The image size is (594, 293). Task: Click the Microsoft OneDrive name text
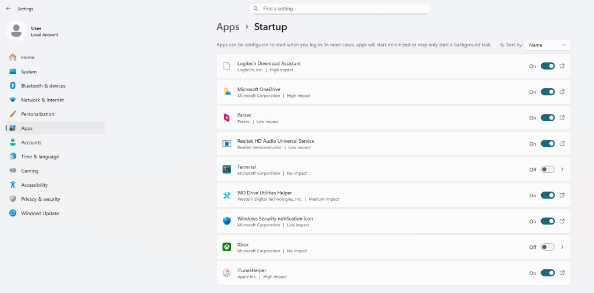259,89
